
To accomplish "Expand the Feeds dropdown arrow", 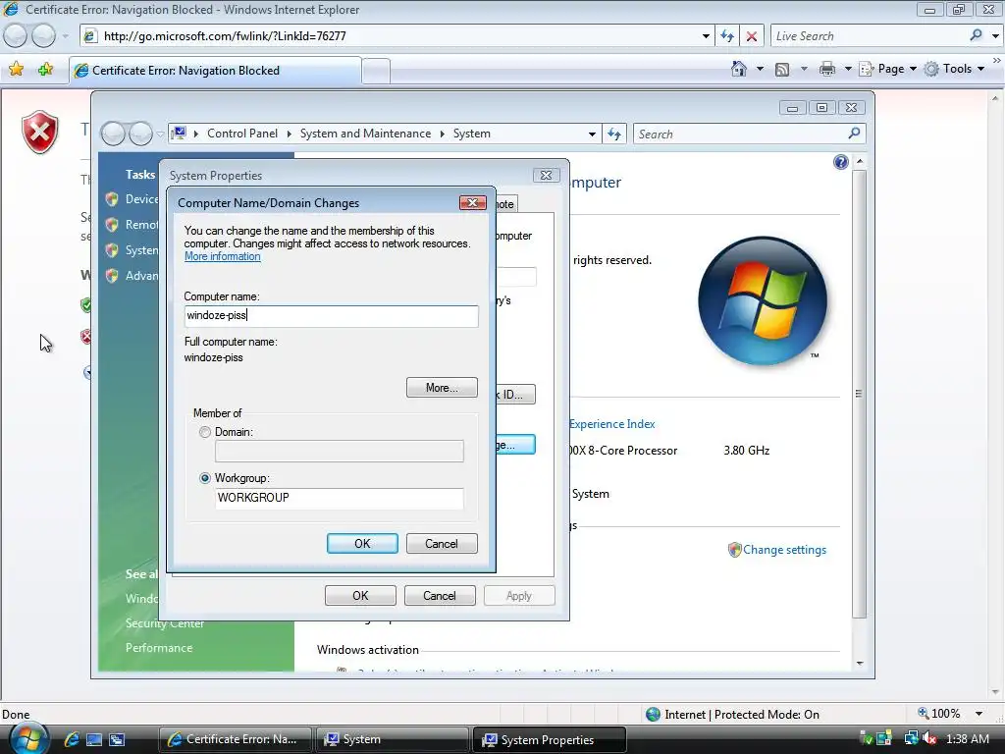I will [804, 69].
